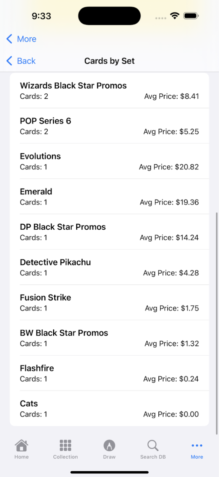This screenshot has width=219, height=477.
Task: Click the vertical scrollbar indicator
Action: click(x=216, y=323)
